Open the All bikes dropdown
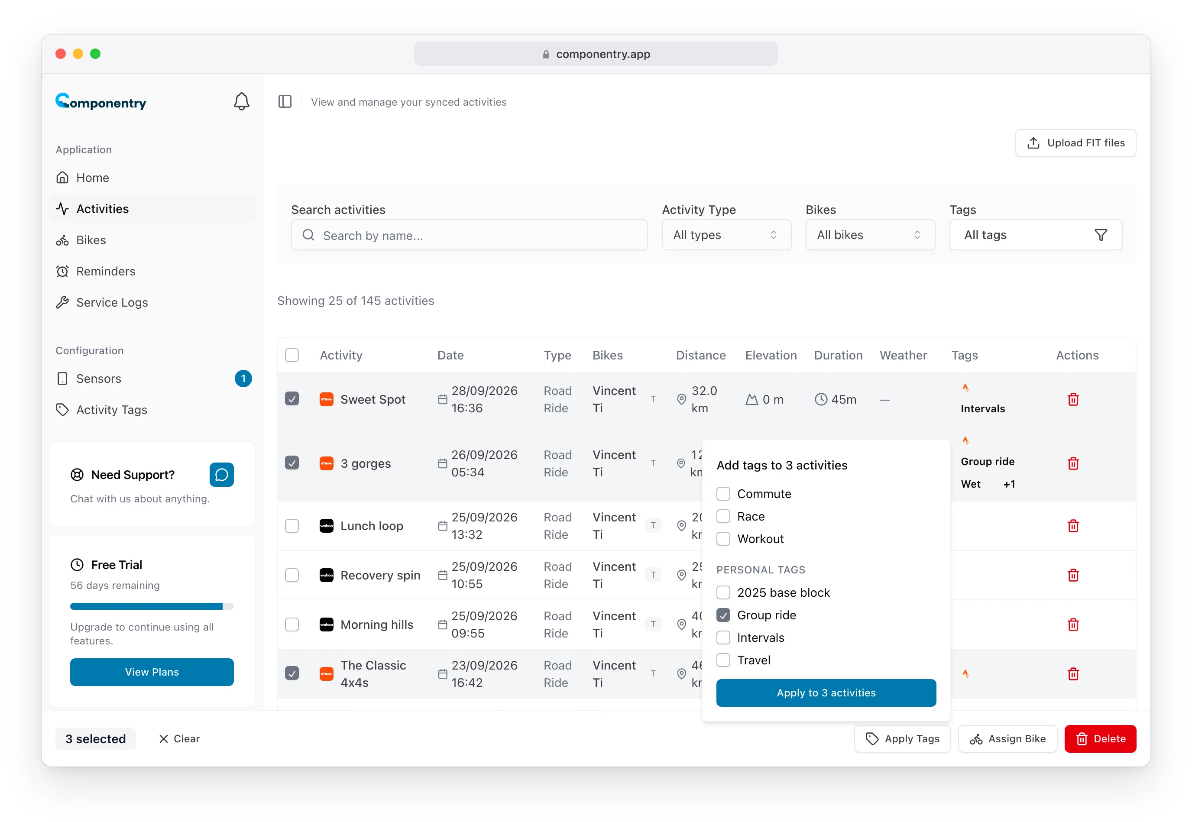The height and width of the screenshot is (822, 1192). click(x=870, y=235)
